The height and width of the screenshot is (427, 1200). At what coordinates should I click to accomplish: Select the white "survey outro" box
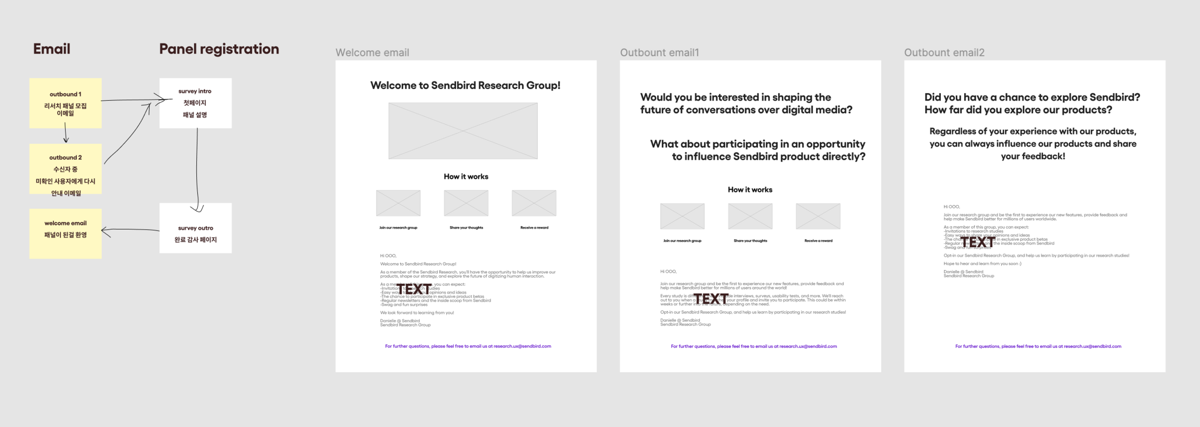coord(195,228)
